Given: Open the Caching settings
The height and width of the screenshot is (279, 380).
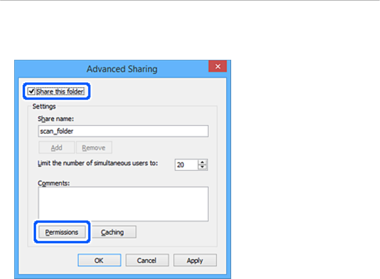Looking at the screenshot, I should [x=113, y=232].
